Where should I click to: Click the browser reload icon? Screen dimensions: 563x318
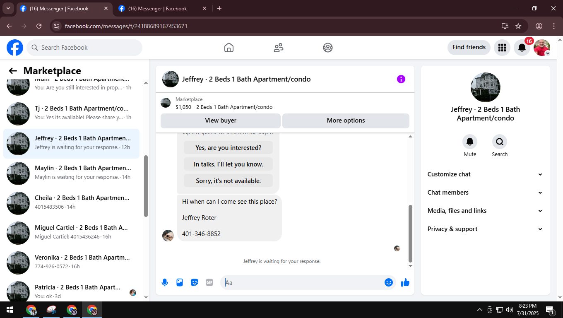click(39, 26)
